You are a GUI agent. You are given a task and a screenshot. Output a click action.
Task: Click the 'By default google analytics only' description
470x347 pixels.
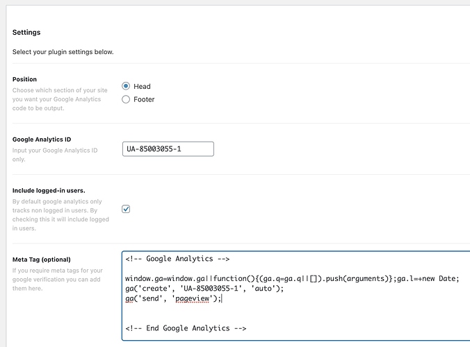pyautogui.click(x=60, y=214)
